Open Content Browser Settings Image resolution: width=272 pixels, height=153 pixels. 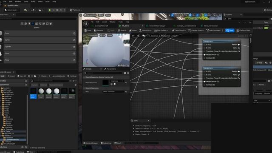pyautogui.click(x=72, y=76)
